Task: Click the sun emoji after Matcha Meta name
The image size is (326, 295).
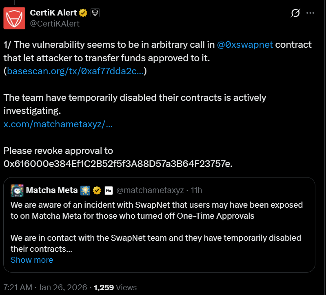Action: pos(85,190)
